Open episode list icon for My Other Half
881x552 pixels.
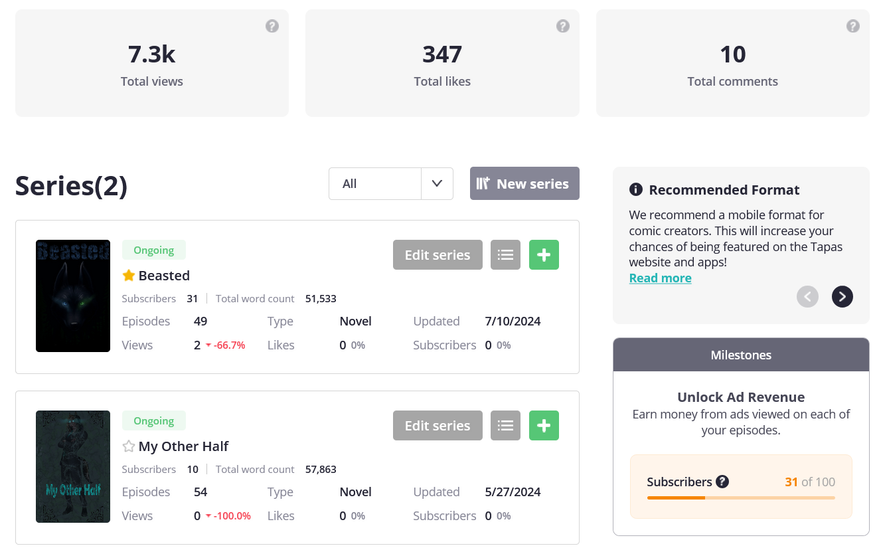(x=505, y=426)
